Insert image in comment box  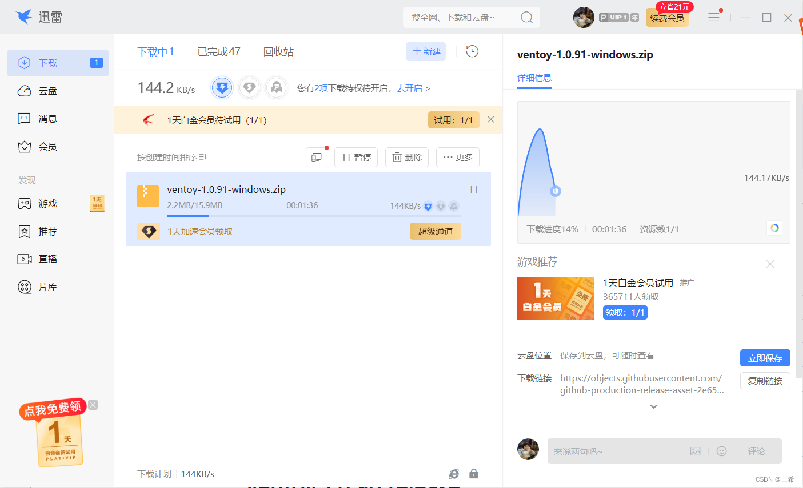[695, 451]
